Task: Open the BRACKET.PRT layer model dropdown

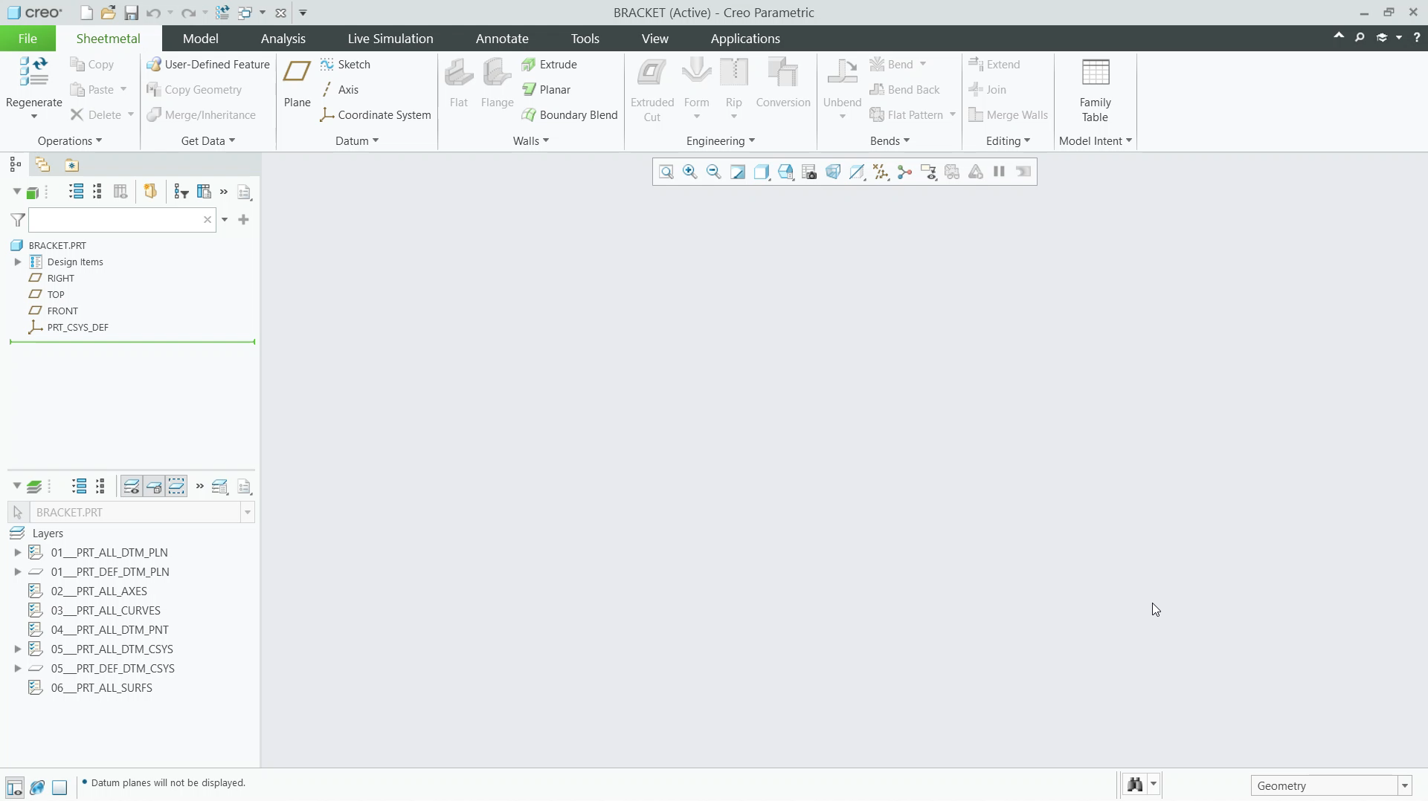Action: pyautogui.click(x=248, y=513)
